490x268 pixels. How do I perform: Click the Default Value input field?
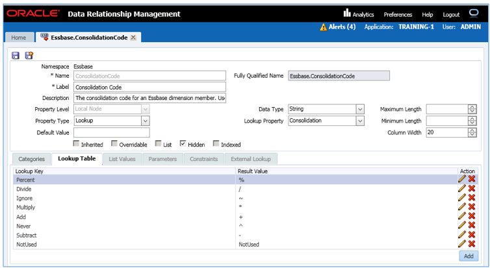112,132
